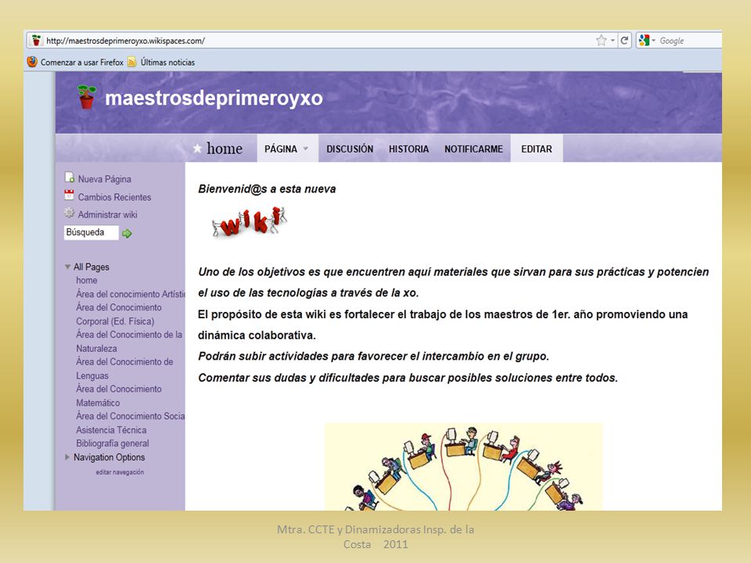The width and height of the screenshot is (751, 563).
Task: Open Área del Conocimiento Social page
Action: (131, 416)
